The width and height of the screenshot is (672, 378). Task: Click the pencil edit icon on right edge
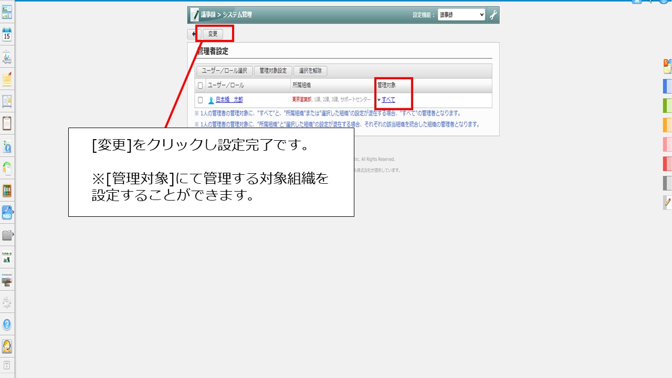(x=667, y=202)
